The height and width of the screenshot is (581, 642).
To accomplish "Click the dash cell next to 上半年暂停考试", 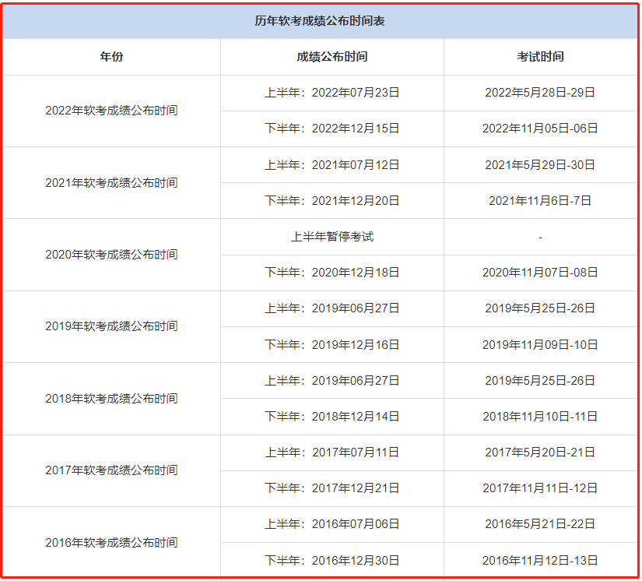I will pos(541,237).
